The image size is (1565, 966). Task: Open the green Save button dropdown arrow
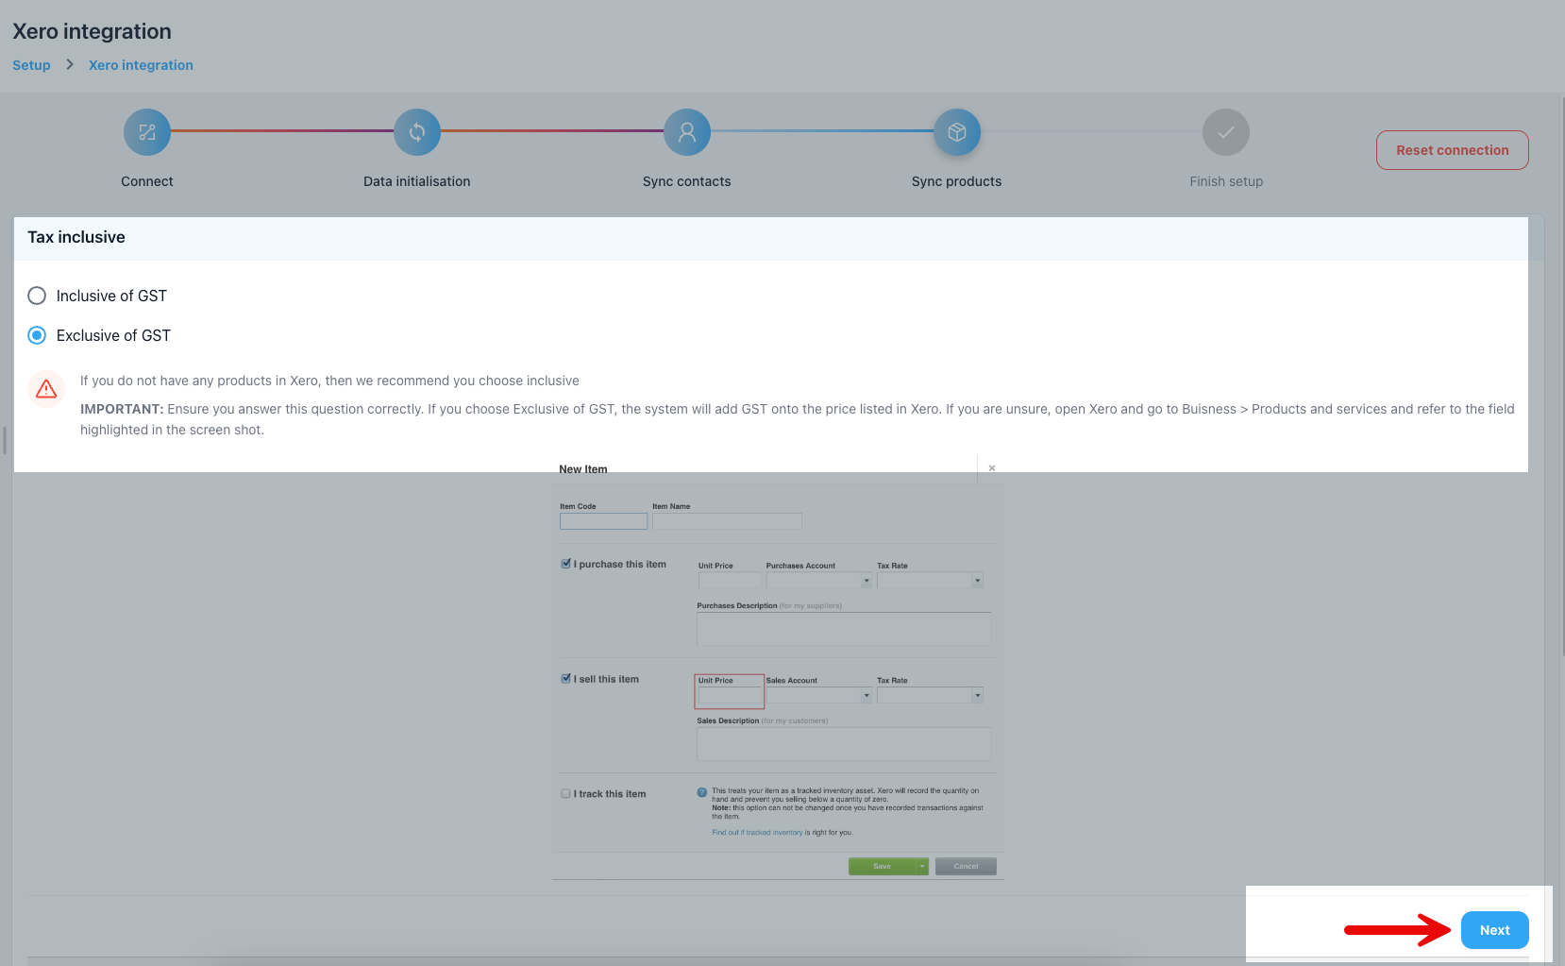pos(922,867)
